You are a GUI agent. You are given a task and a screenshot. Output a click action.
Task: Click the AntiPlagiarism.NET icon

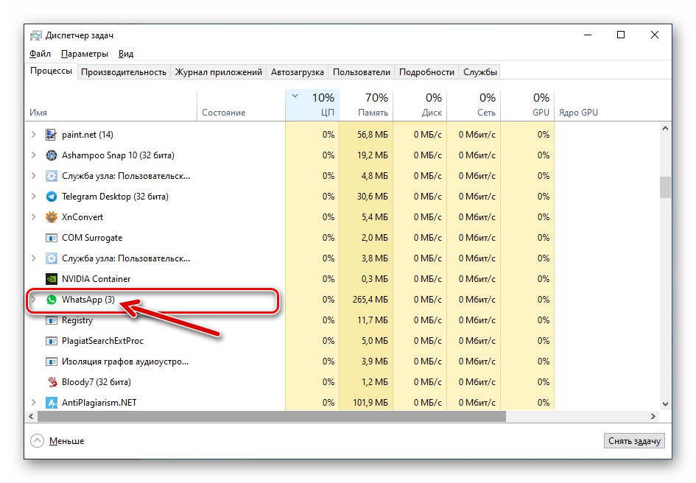[x=50, y=403]
